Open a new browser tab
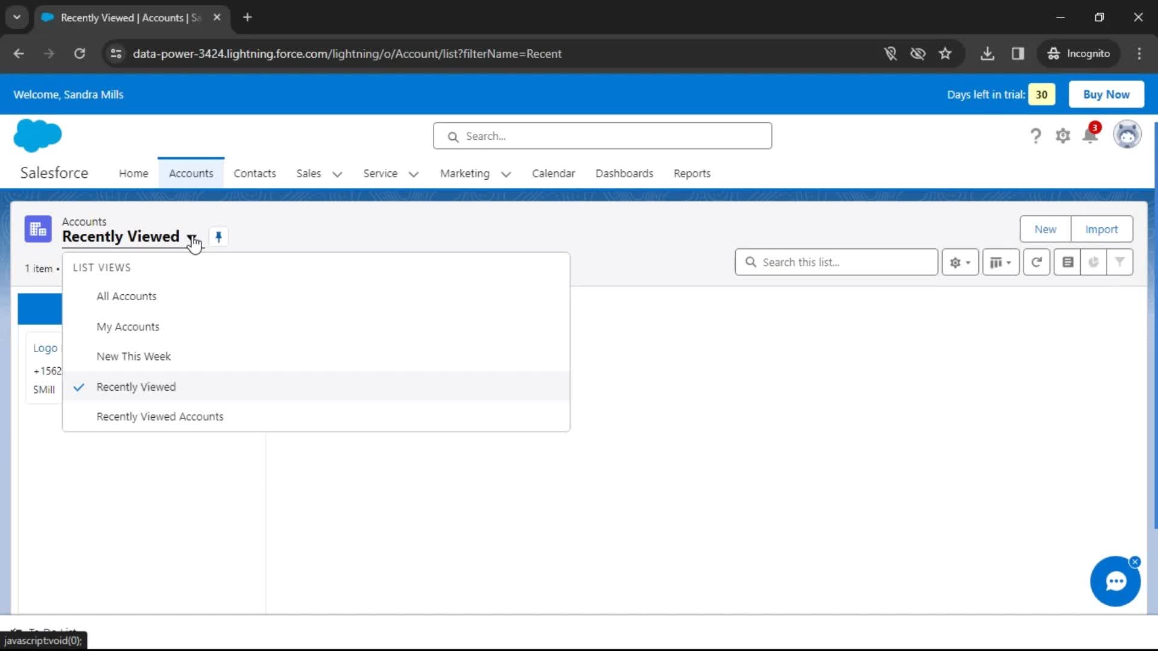Screen dimensions: 1158x651 click(247, 17)
